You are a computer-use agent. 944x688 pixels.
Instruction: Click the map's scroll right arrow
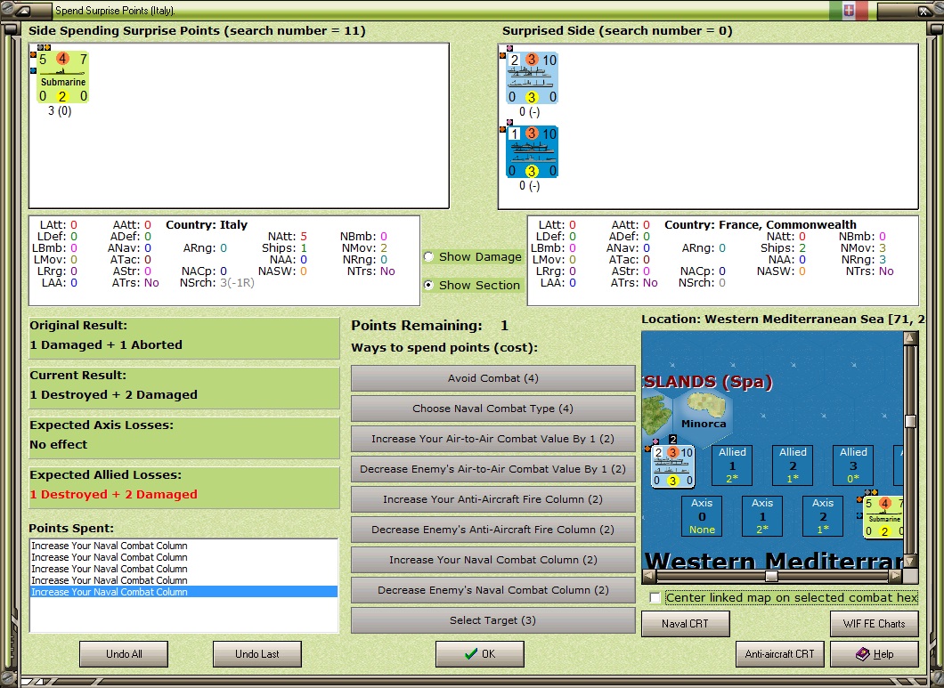click(895, 576)
